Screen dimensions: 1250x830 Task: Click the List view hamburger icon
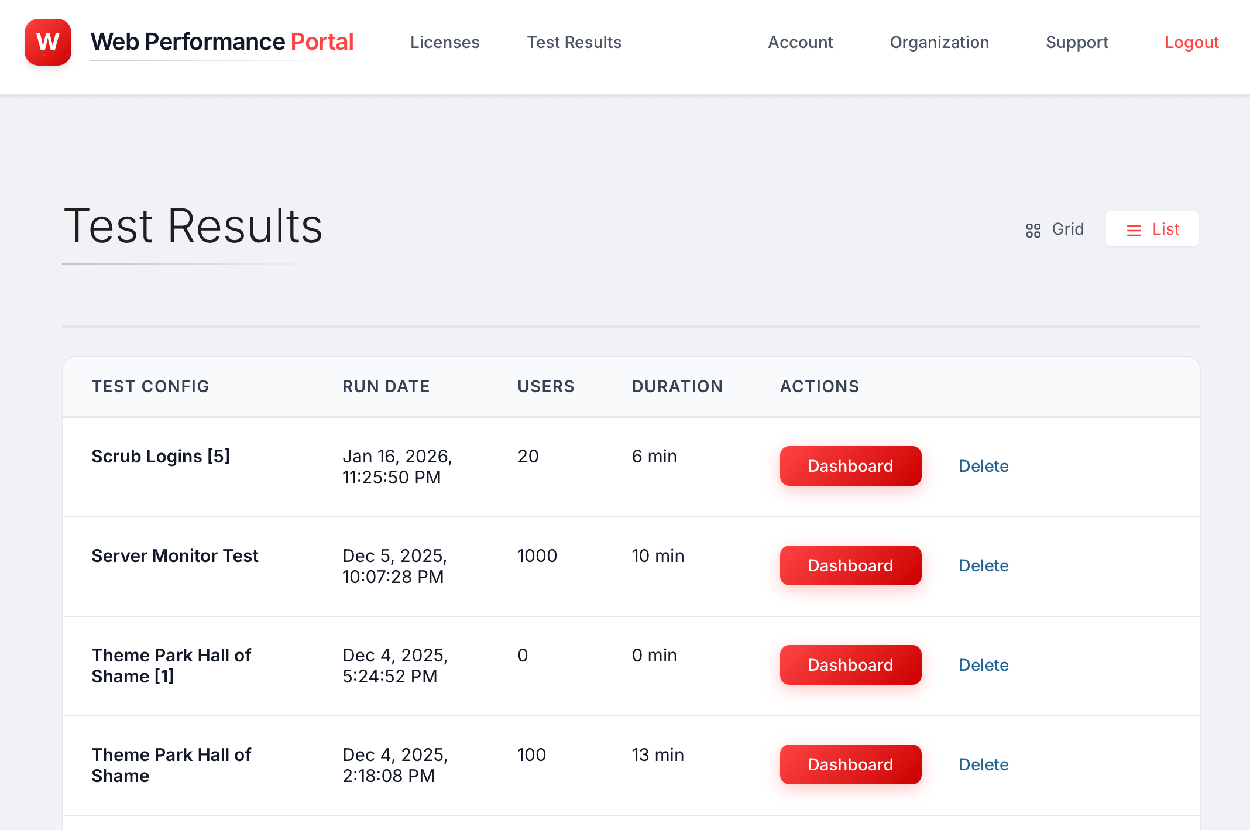click(x=1134, y=230)
